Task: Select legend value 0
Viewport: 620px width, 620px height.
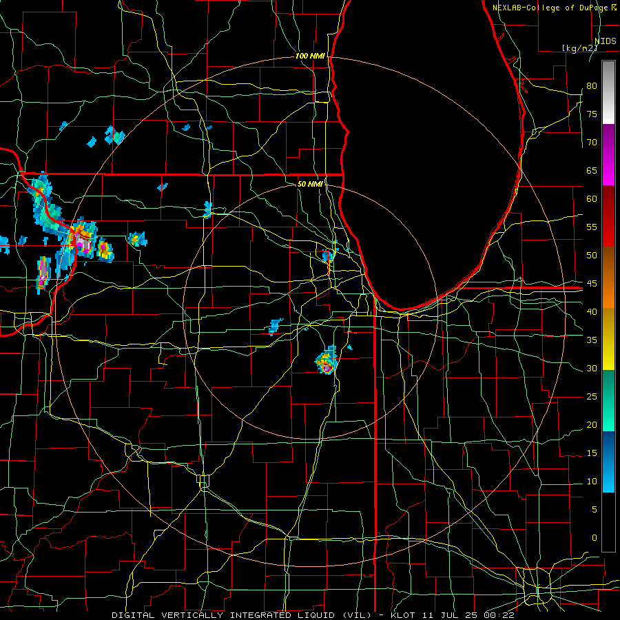Action: [595, 538]
